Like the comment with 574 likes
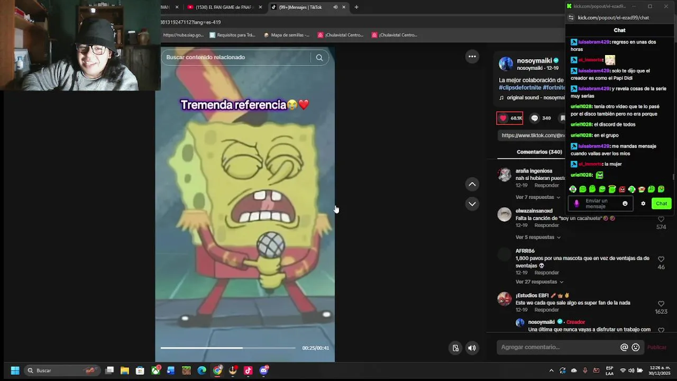 click(661, 219)
